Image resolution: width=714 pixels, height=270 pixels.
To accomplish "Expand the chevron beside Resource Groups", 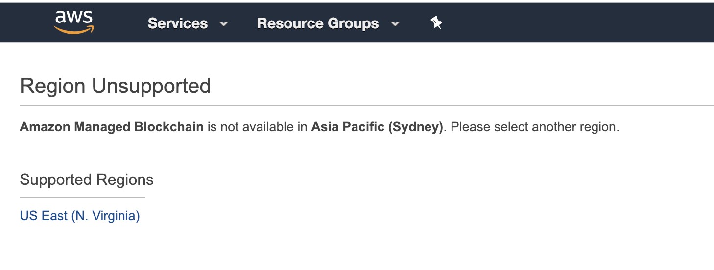I will pyautogui.click(x=395, y=23).
